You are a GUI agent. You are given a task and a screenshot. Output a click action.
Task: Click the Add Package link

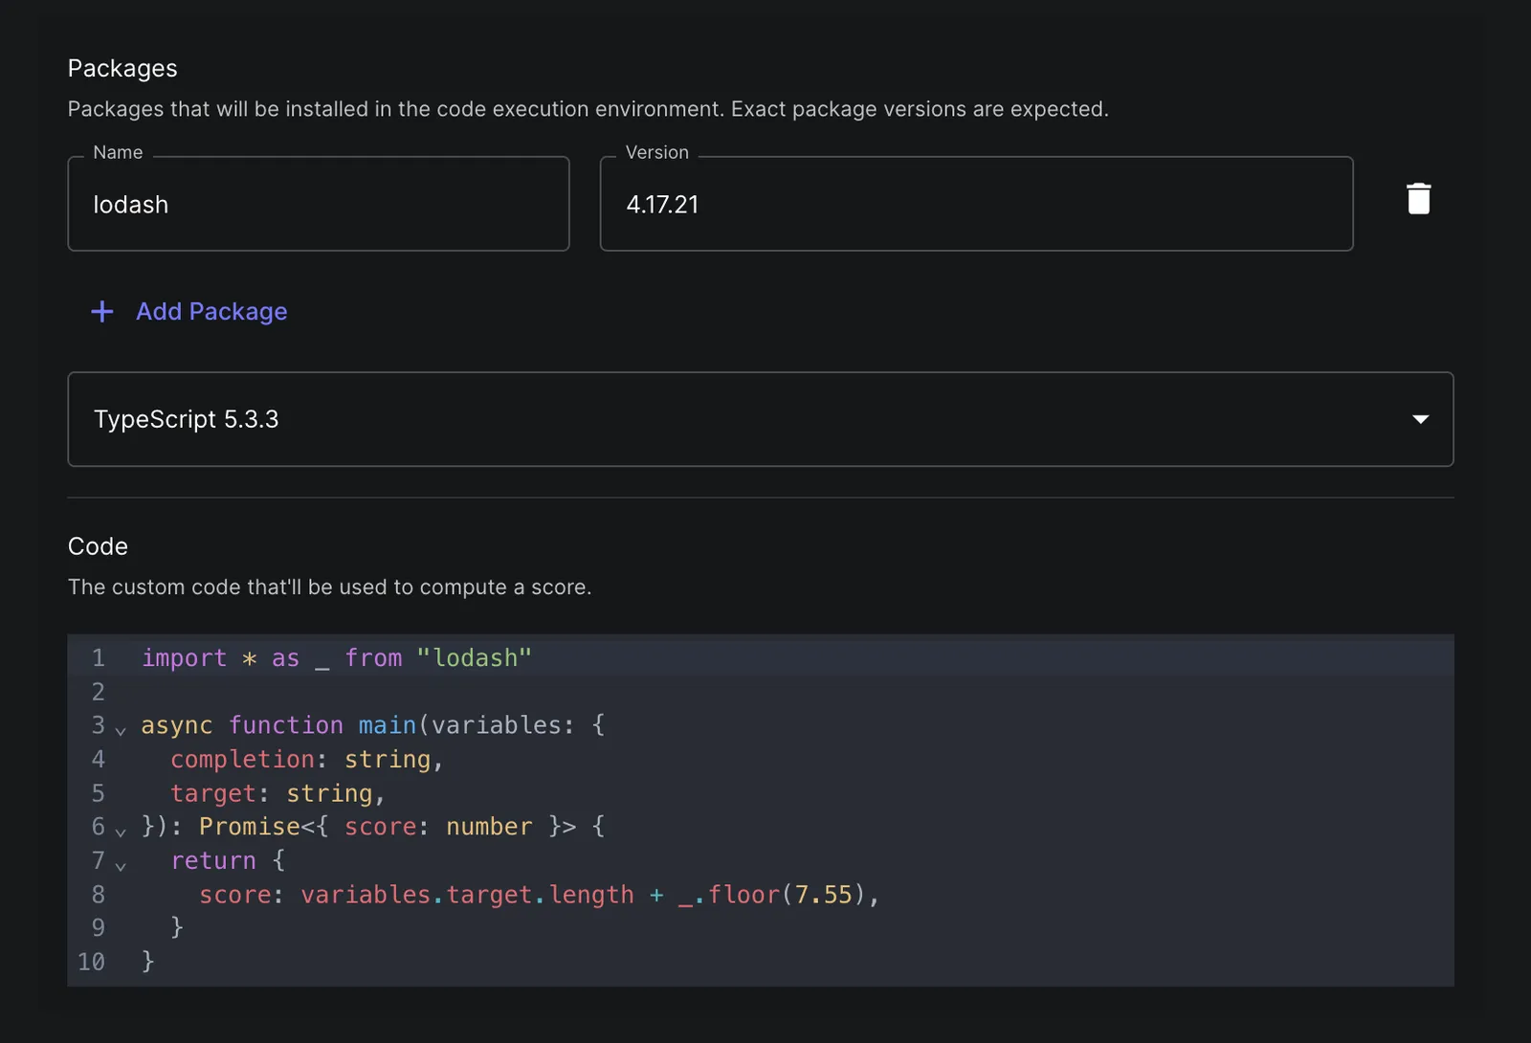tap(211, 312)
